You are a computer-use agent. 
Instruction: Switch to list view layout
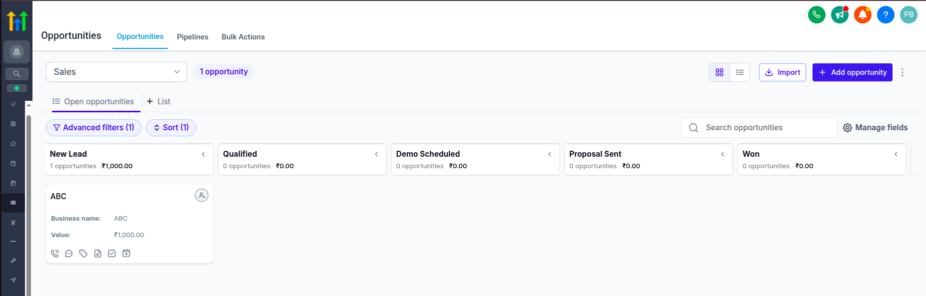point(740,72)
